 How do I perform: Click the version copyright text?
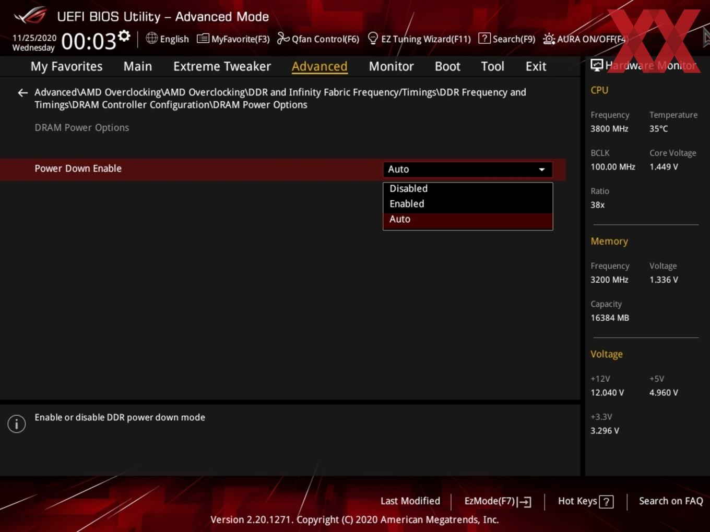pos(354,519)
